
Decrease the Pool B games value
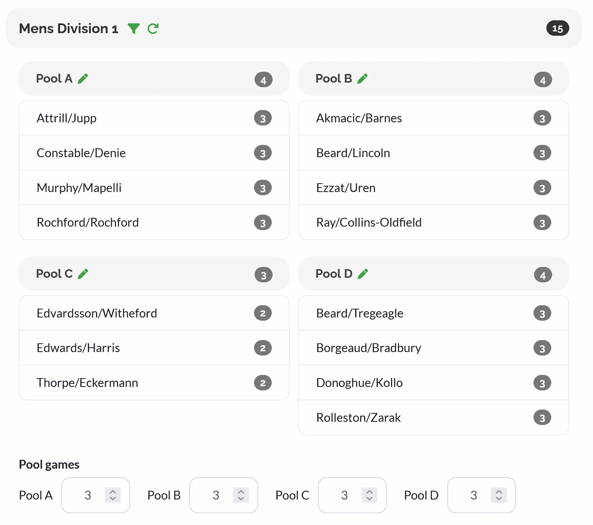(242, 499)
